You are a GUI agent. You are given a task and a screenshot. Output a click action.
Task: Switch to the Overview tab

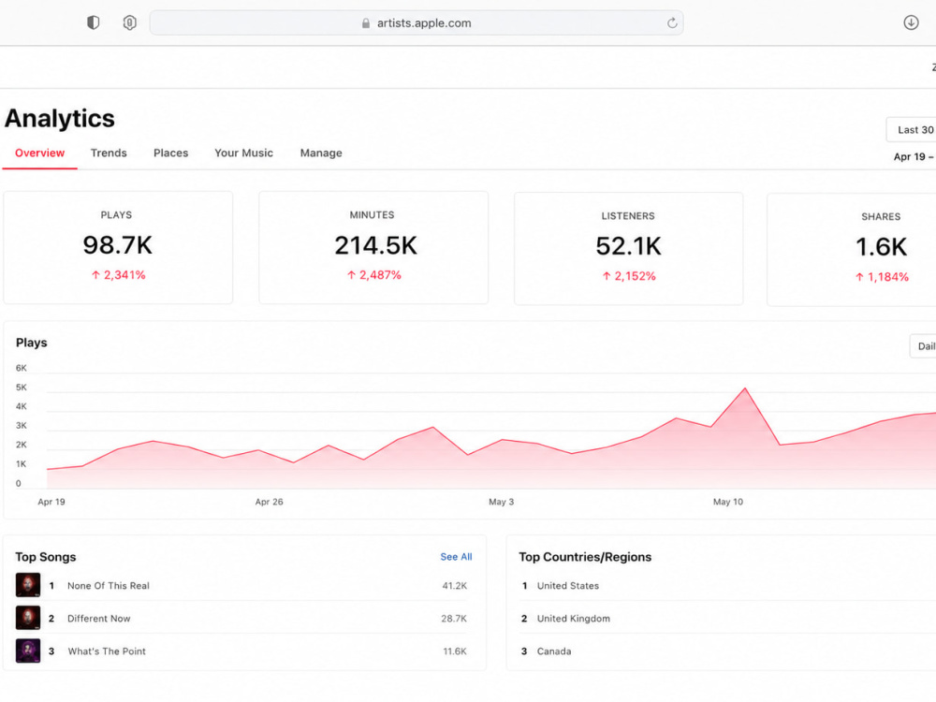[40, 153]
